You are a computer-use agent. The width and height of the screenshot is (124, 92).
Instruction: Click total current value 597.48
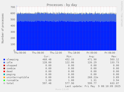[47, 83]
